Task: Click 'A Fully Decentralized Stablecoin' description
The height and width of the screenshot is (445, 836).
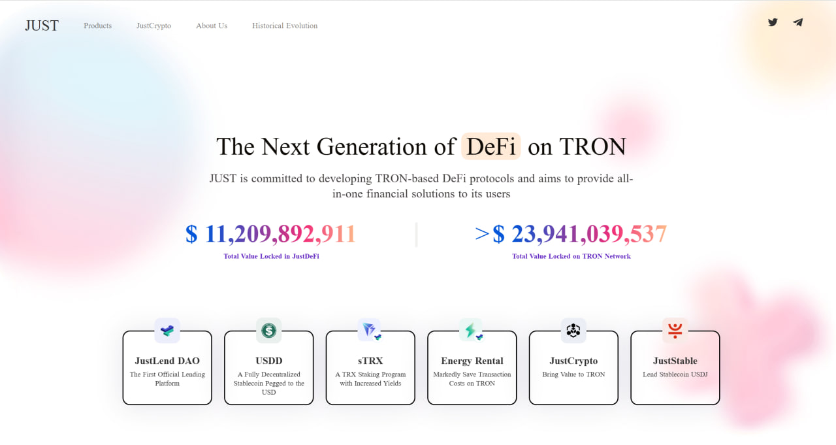Action: (x=269, y=384)
